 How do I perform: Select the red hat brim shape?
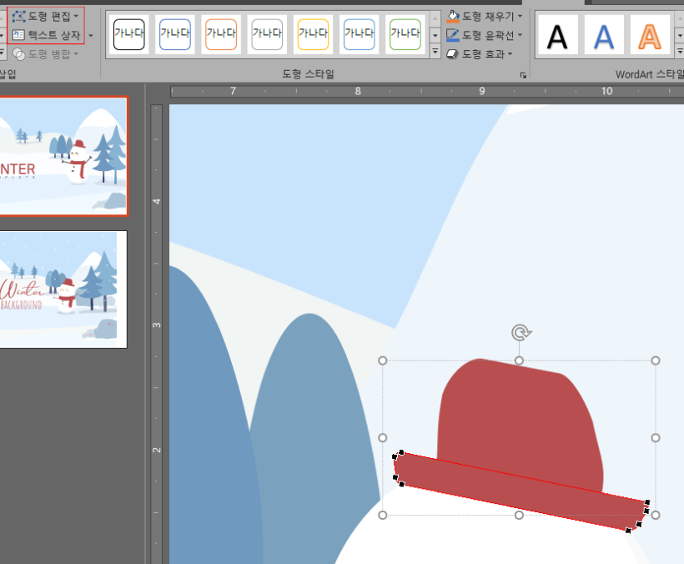point(519,491)
